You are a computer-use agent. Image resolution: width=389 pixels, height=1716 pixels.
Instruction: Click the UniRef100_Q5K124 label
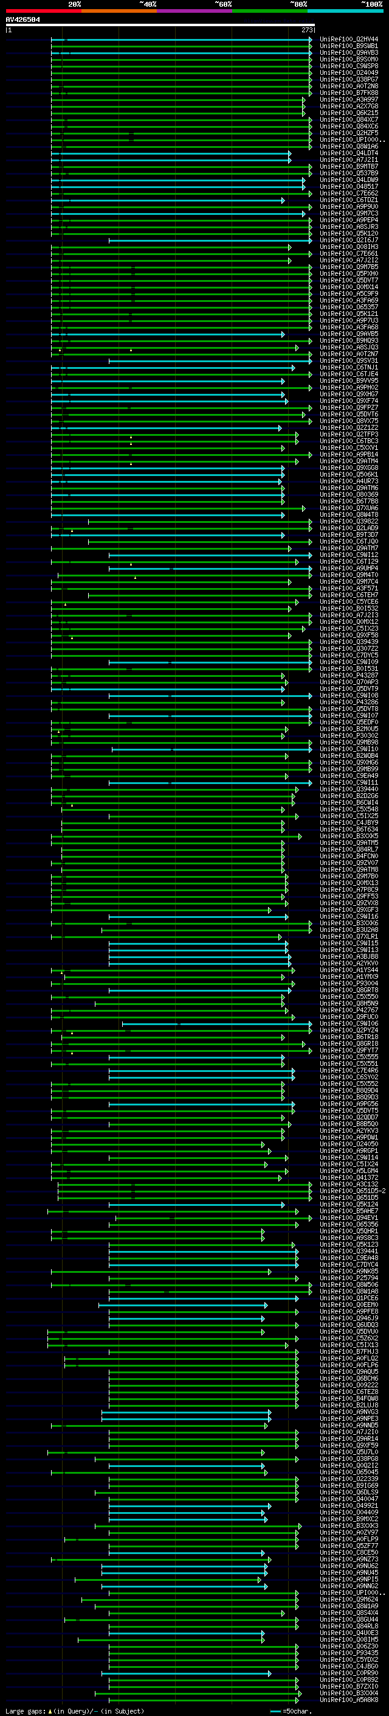[349, 1205]
